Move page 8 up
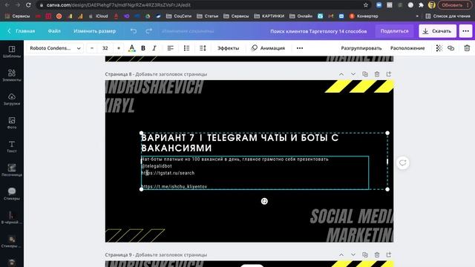 (341, 74)
